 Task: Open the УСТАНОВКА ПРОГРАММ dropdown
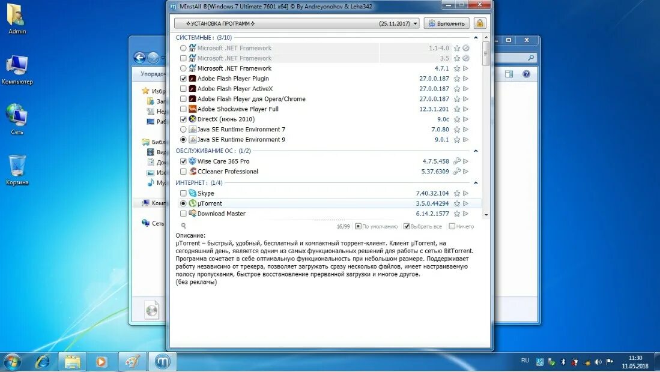[x=297, y=23]
